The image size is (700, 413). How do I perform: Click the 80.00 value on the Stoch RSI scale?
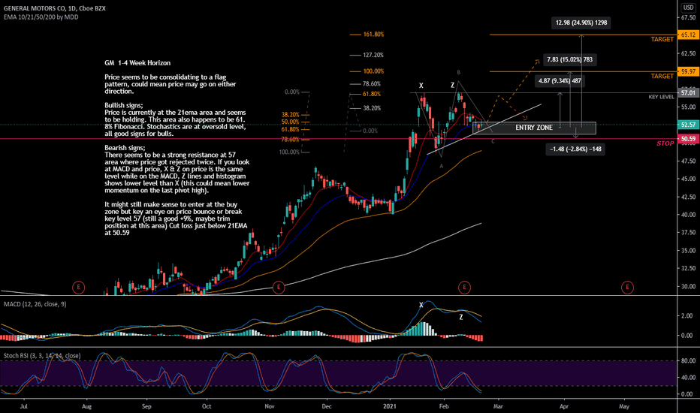pyautogui.click(x=688, y=360)
